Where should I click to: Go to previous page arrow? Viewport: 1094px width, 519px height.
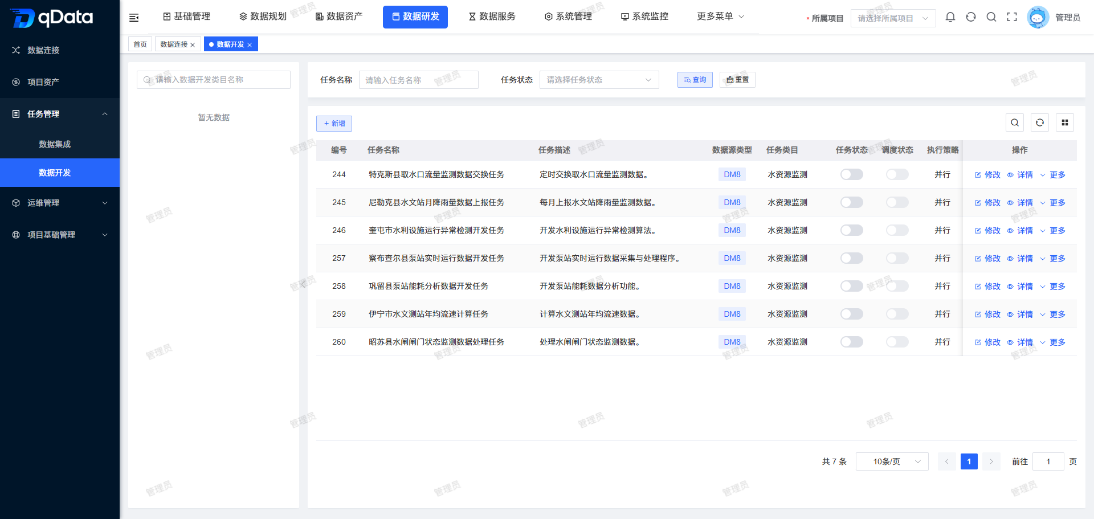[x=946, y=461]
